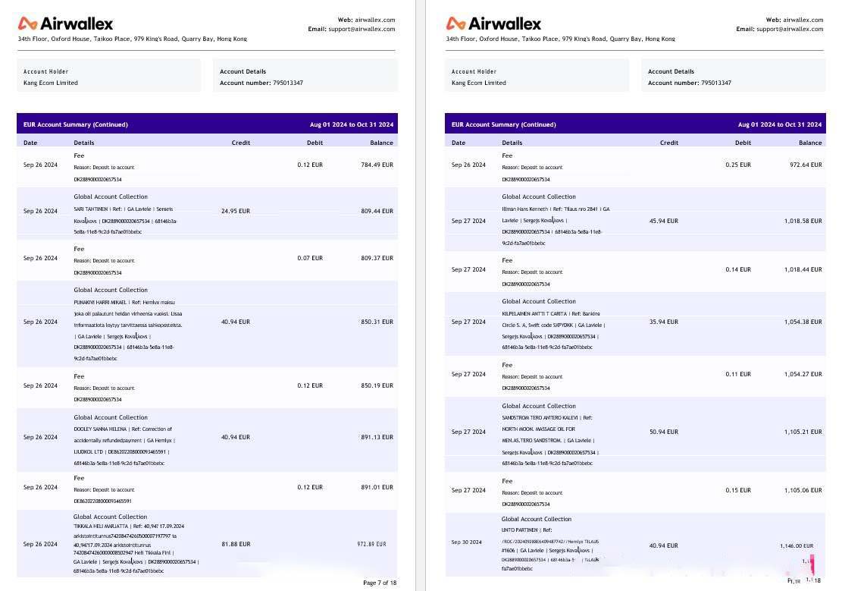Click the Airwallex logo on the left page
The width and height of the screenshot is (842, 591).
[65, 24]
